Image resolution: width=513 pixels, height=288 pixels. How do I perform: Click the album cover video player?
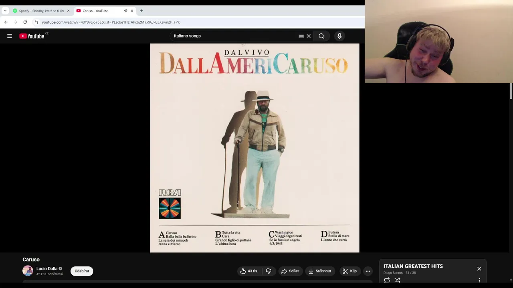254,148
